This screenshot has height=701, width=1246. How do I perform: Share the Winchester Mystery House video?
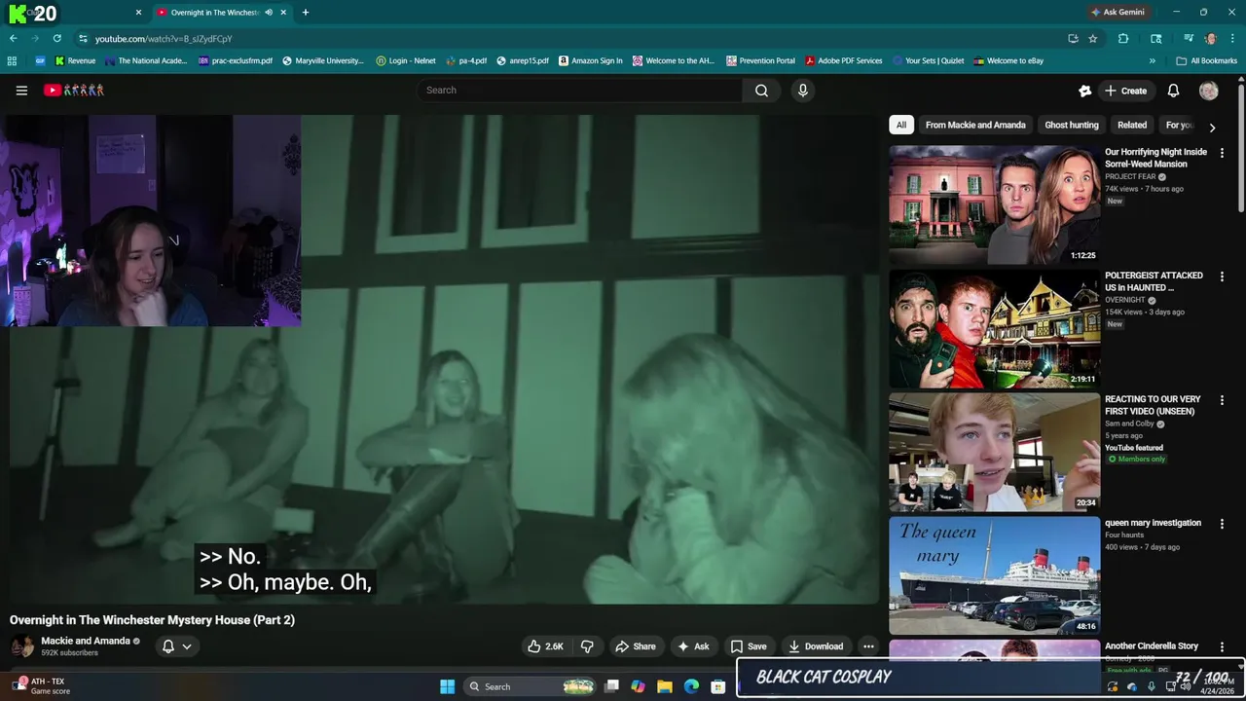pyautogui.click(x=635, y=646)
